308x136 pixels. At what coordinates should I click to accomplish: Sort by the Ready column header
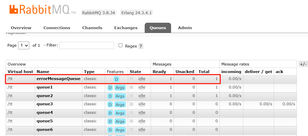click(x=159, y=72)
